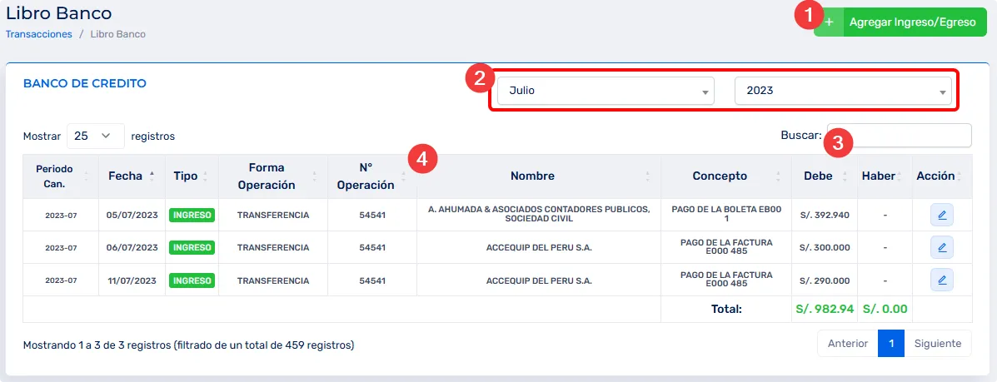The image size is (997, 382).
Task: Select page 1 in pagination
Action: 890,344
